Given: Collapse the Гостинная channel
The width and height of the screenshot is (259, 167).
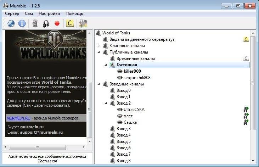Looking at the screenshot, I should tap(106, 65).
